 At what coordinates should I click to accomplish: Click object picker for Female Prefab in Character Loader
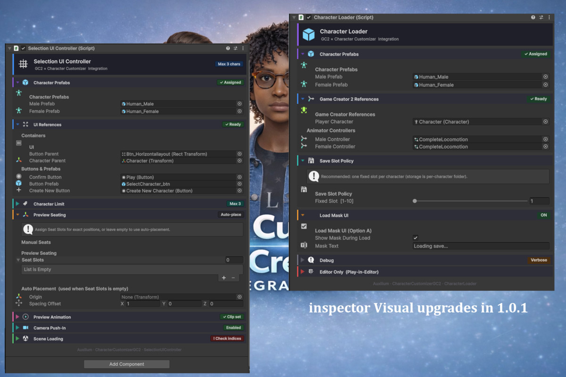coord(545,85)
